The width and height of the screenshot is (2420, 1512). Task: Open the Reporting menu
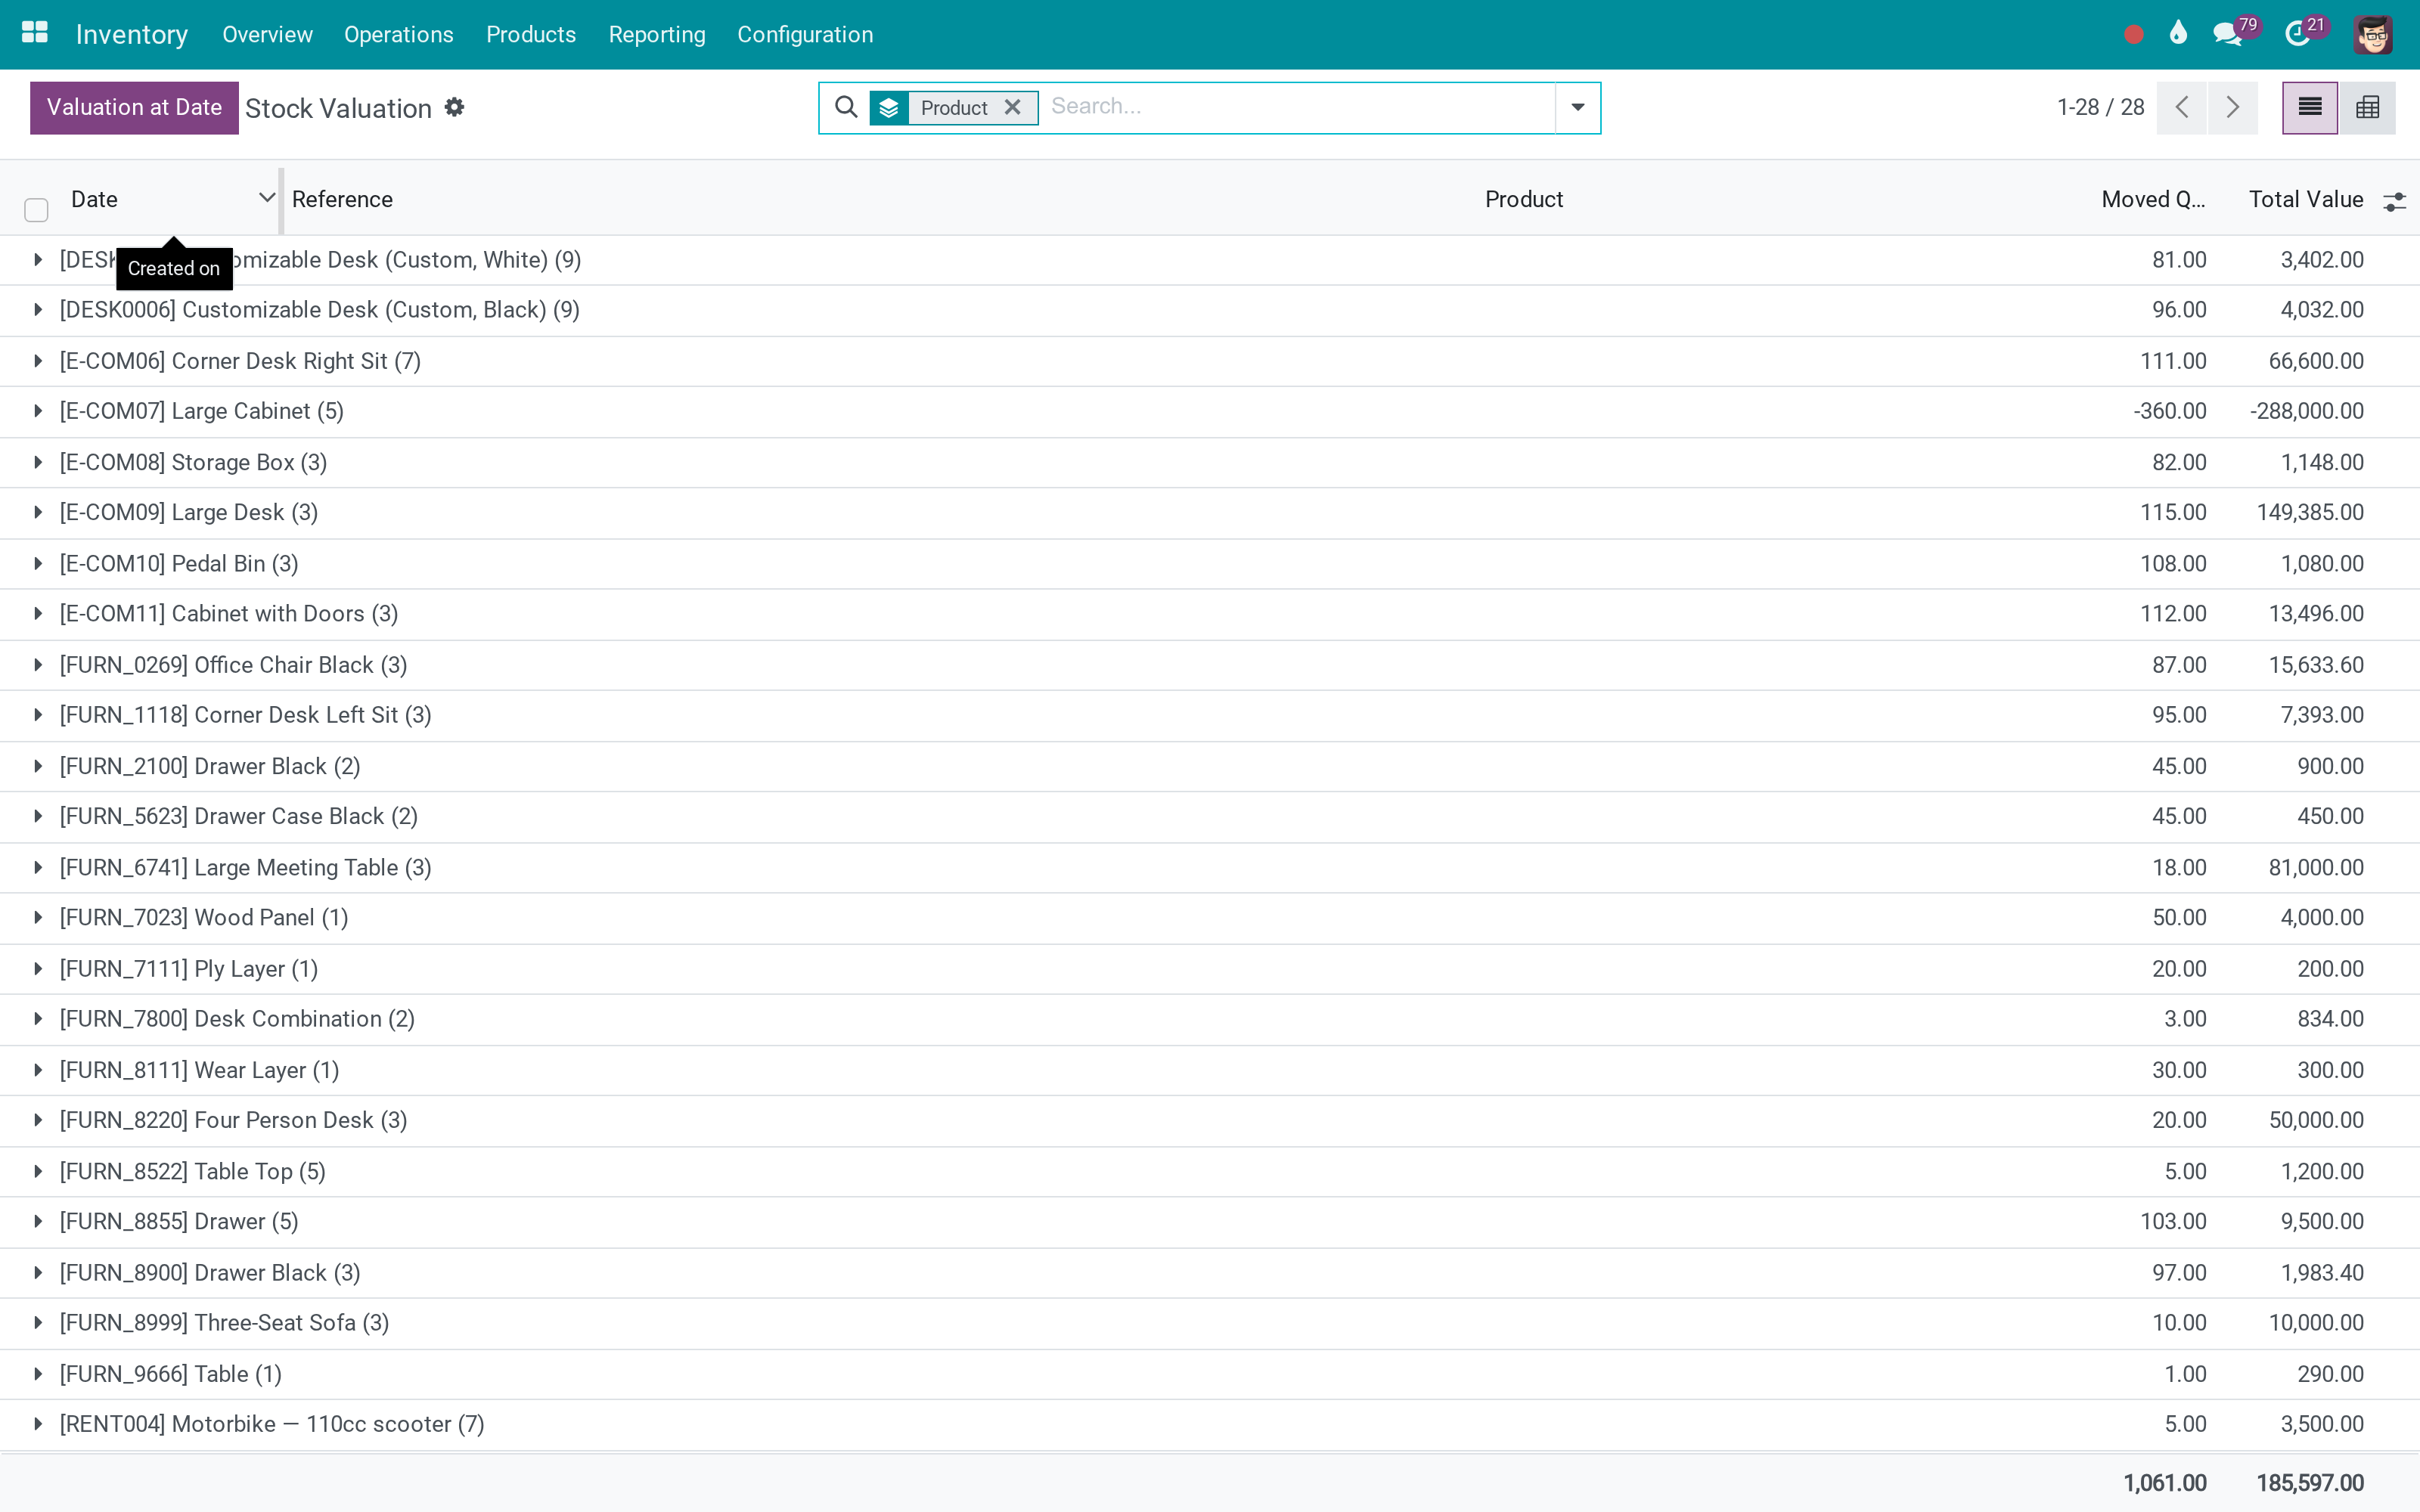point(656,34)
